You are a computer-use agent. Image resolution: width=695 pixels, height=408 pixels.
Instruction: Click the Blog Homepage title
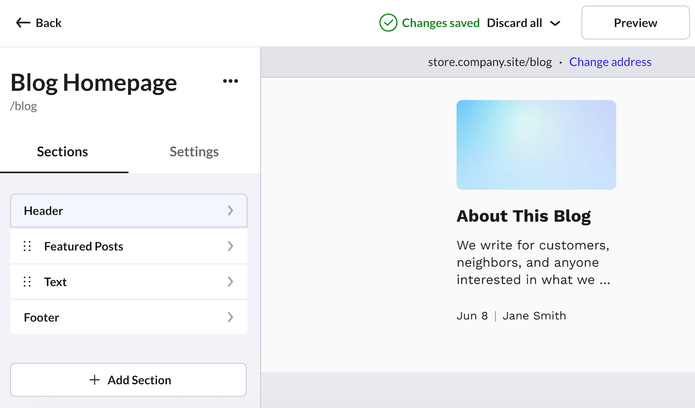click(94, 82)
